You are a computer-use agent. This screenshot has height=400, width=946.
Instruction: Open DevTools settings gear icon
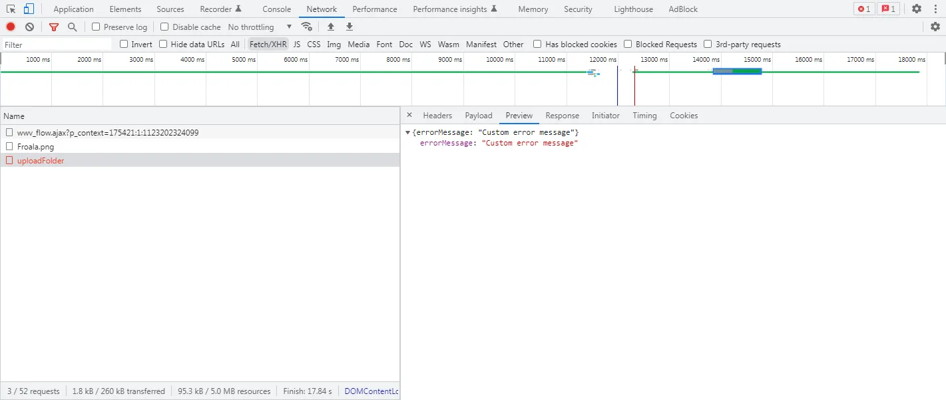click(x=917, y=9)
